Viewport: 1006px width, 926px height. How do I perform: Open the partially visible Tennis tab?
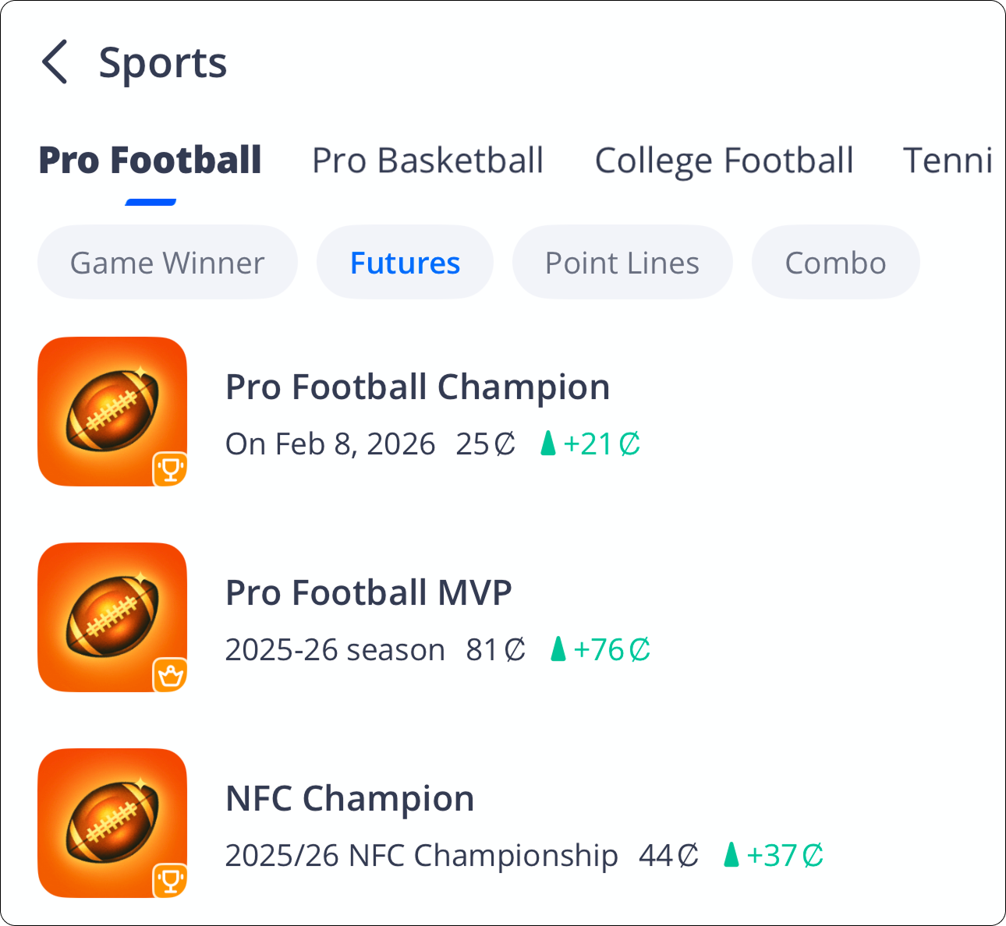pyautogui.click(x=948, y=161)
